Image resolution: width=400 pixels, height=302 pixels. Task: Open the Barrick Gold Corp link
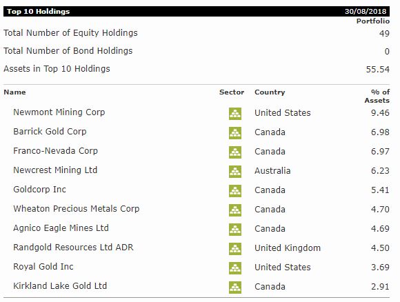pos(50,132)
